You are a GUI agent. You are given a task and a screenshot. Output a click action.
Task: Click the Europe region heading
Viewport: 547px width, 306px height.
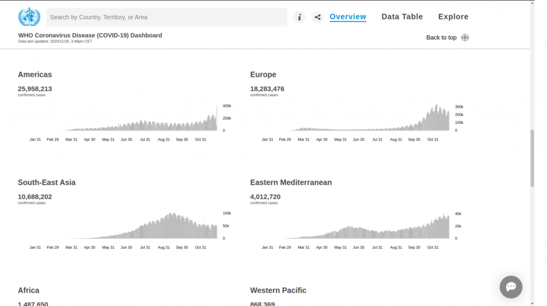[x=263, y=75]
